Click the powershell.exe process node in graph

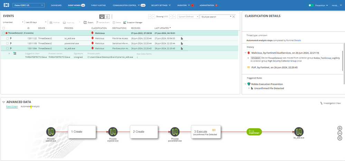175,132
